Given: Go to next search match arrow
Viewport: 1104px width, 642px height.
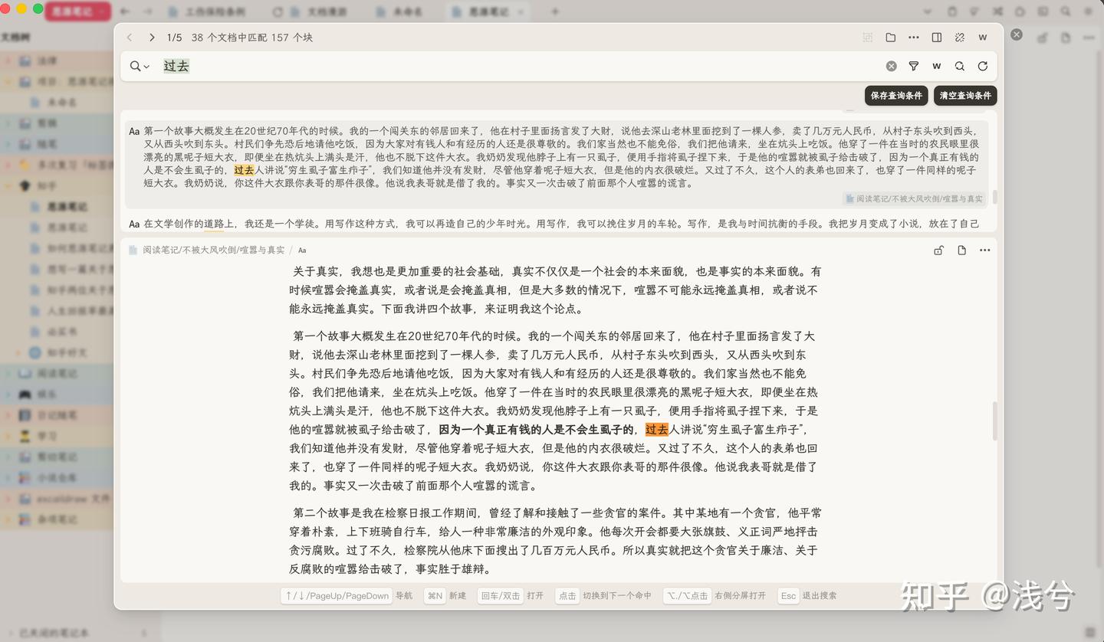Looking at the screenshot, I should [x=152, y=38].
